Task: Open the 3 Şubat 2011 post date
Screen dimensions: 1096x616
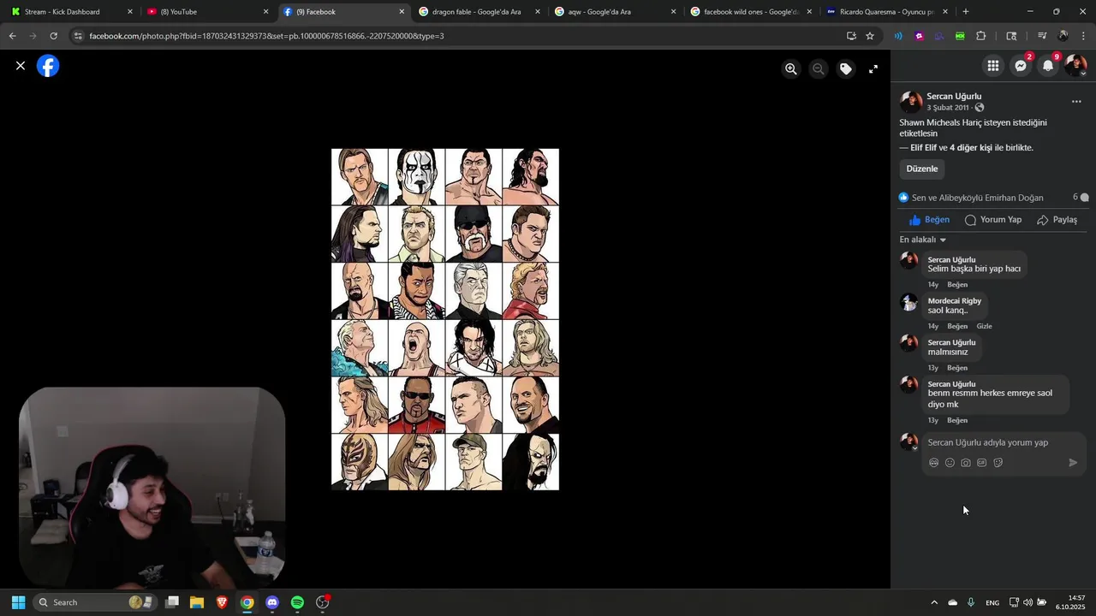Action: click(x=948, y=108)
